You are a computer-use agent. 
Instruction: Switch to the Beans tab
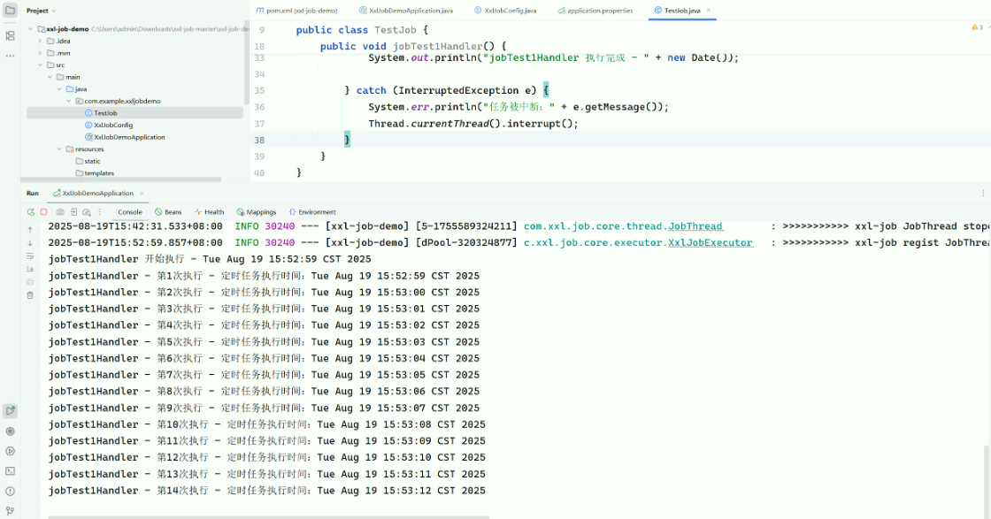click(168, 212)
